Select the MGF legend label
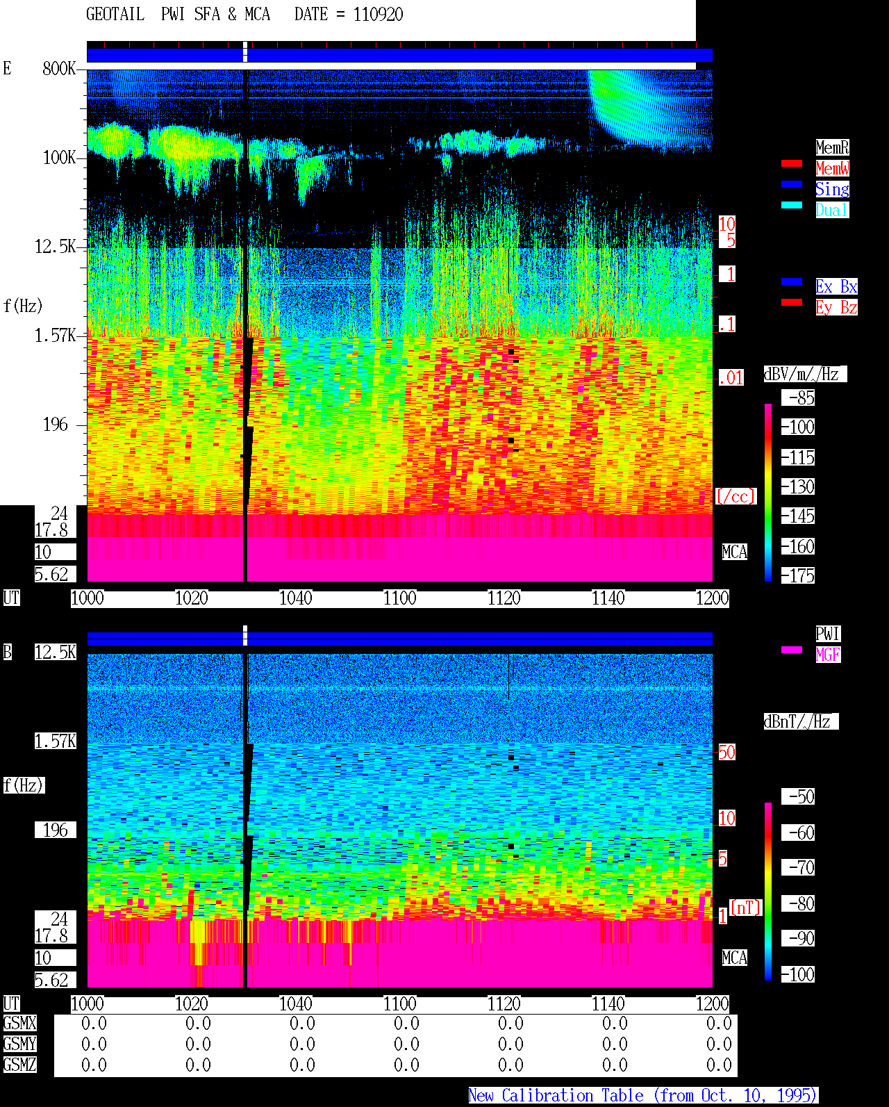 point(828,655)
